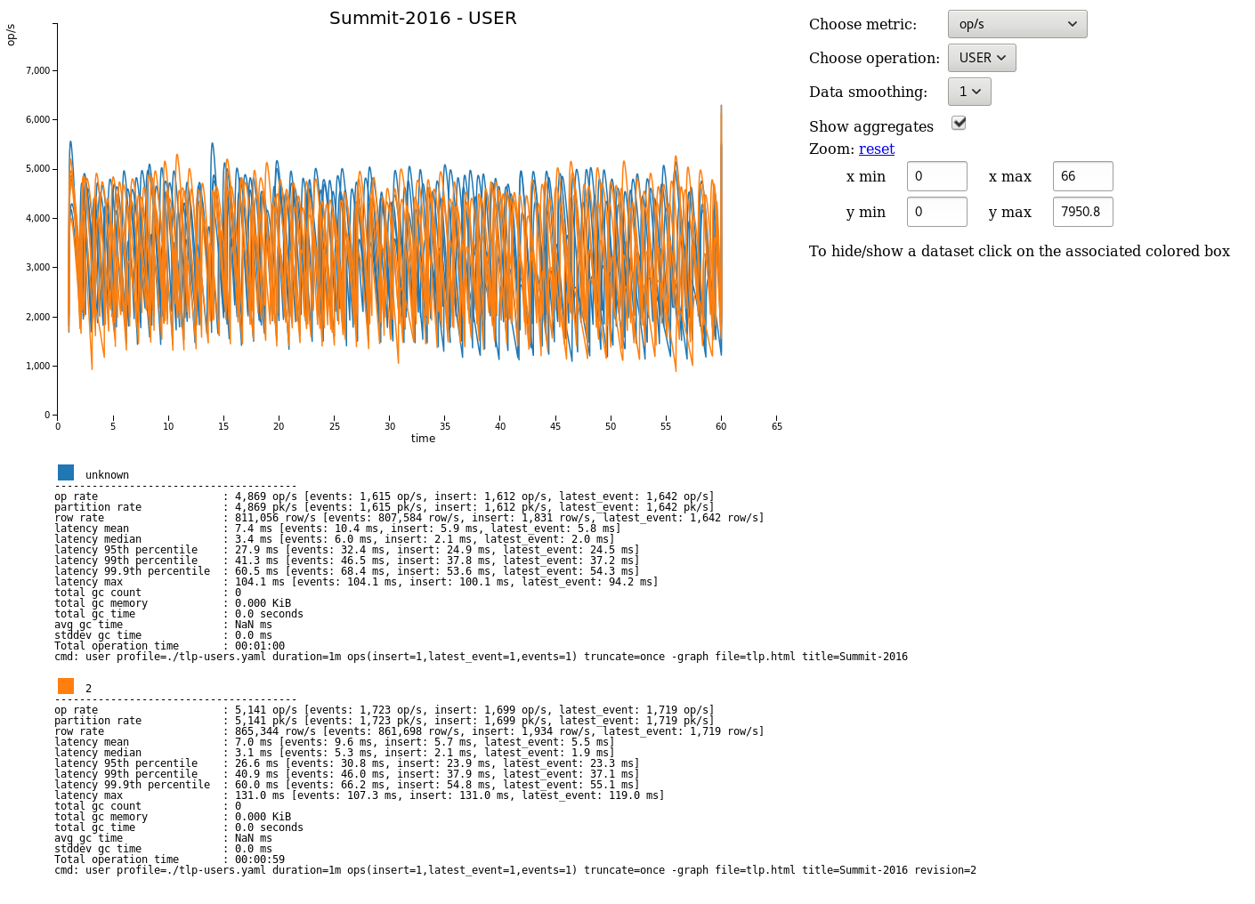Uncheck the Show aggregates checkbox

click(958, 123)
